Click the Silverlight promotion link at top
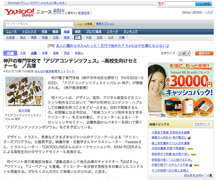Screen dimensions: 217x180 pos(37,3)
